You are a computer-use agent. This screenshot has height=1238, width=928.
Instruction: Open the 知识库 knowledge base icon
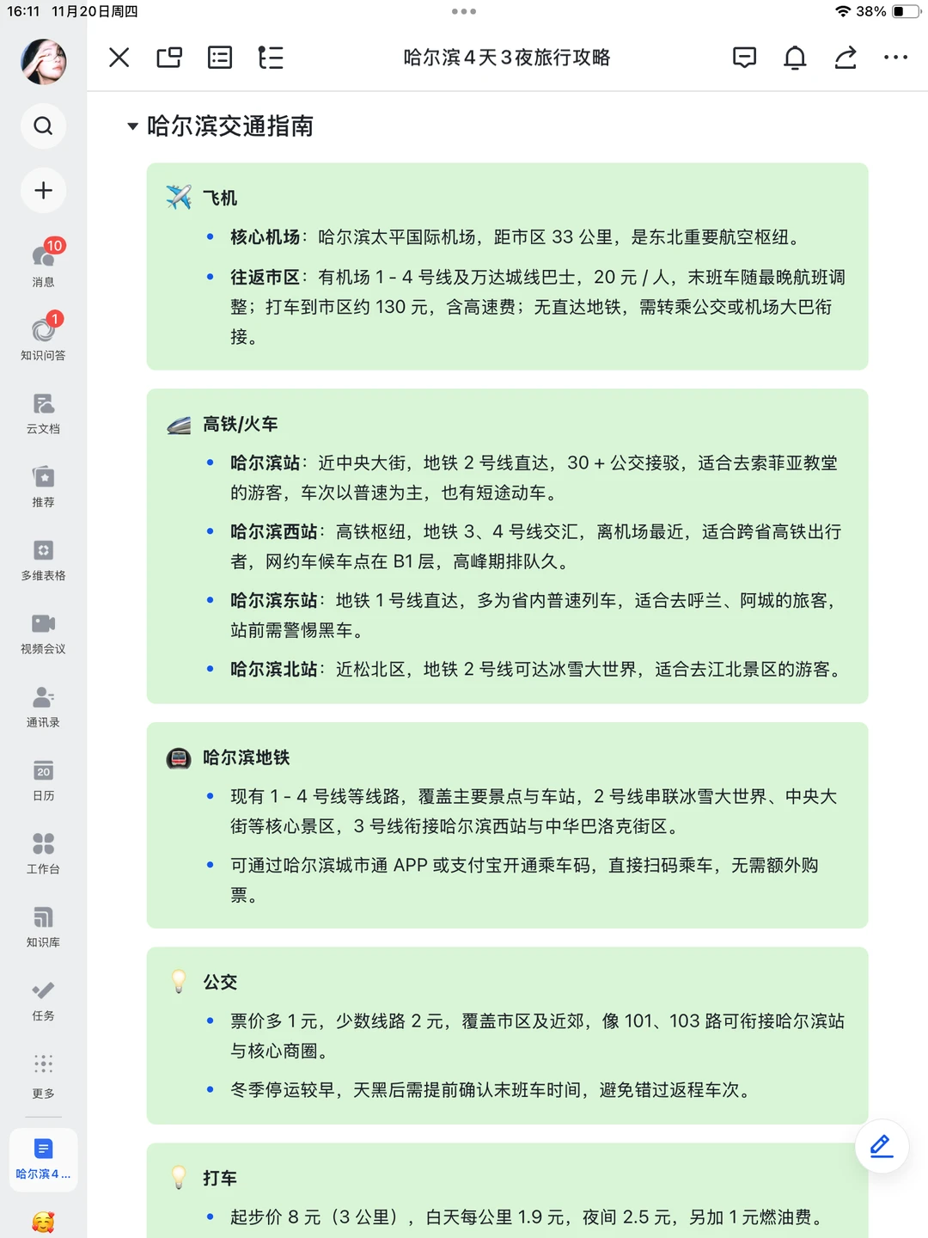[x=43, y=916]
